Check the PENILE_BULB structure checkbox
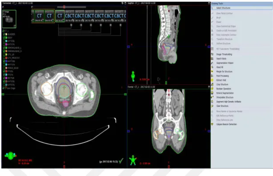 tap(4, 68)
